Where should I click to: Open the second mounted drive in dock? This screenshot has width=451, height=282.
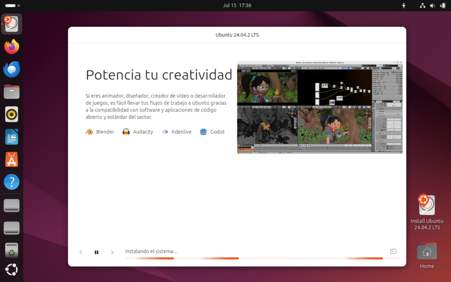(11, 228)
